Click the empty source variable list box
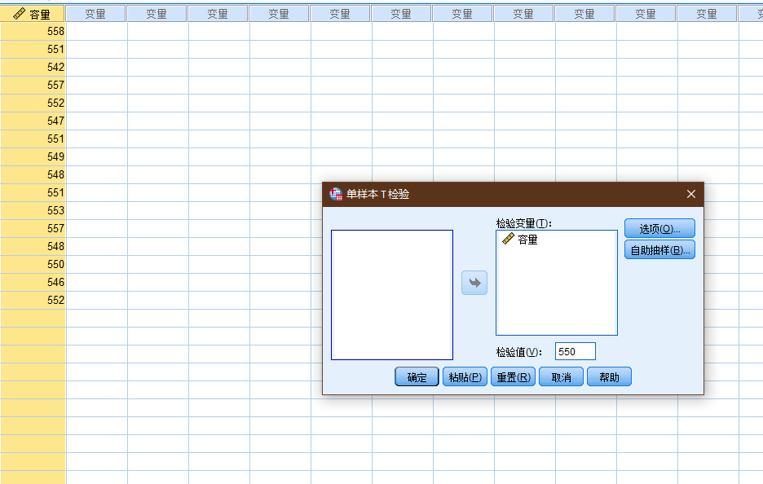Image resolution: width=763 pixels, height=484 pixels. point(392,295)
